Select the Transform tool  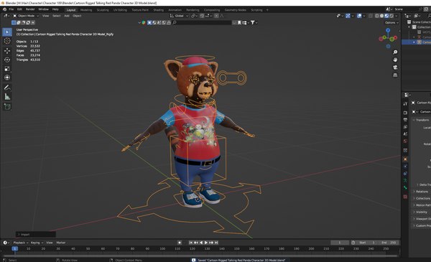pos(7,78)
